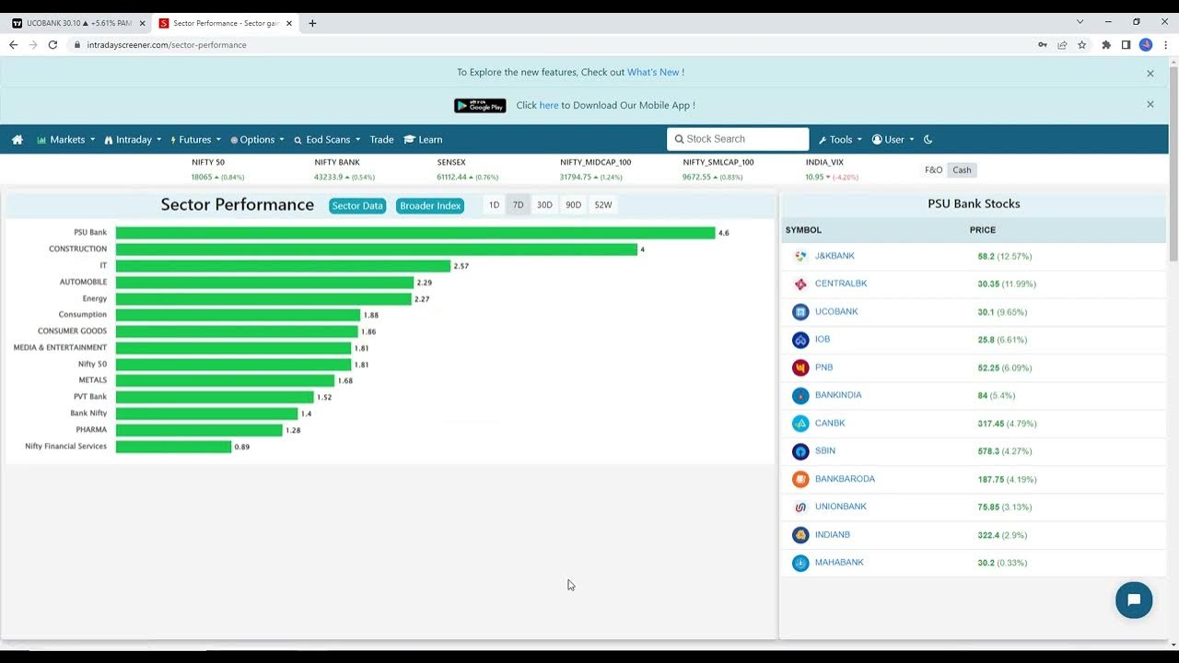1179x663 pixels.
Task: Dismiss the mobile app banner
Action: (1150, 105)
